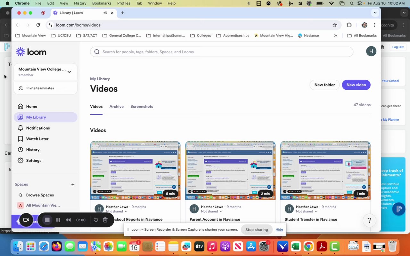Click the Loom search field
Screen dimensions: 410x256
tap(222, 52)
